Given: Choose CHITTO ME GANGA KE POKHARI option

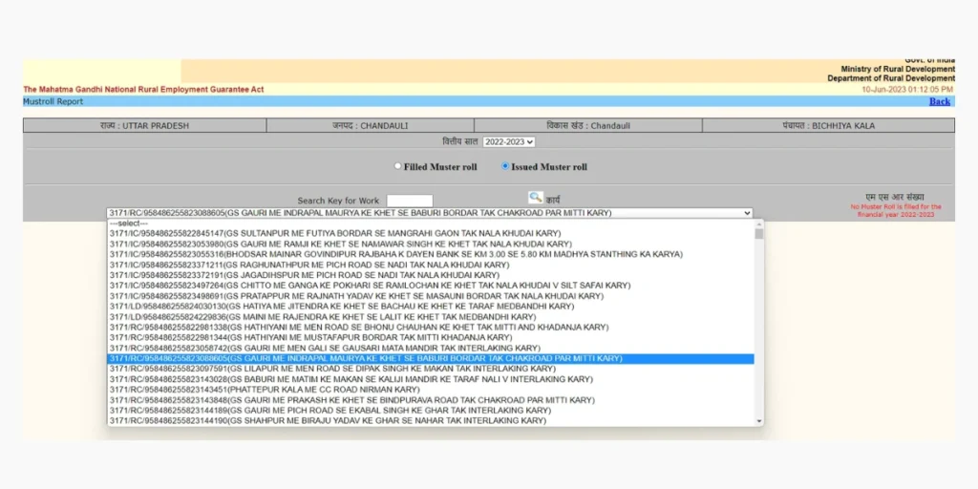Looking at the screenshot, I should click(431, 286).
